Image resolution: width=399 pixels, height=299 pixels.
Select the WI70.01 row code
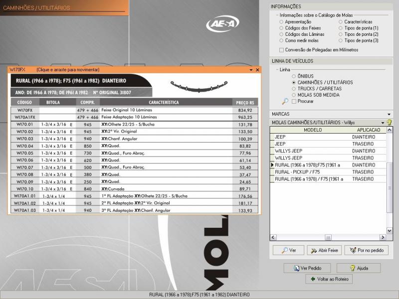click(x=25, y=125)
